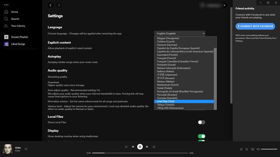Screen dimensions: 280x157
Task: Select Latin American Spanish language option
Action: [184, 52]
